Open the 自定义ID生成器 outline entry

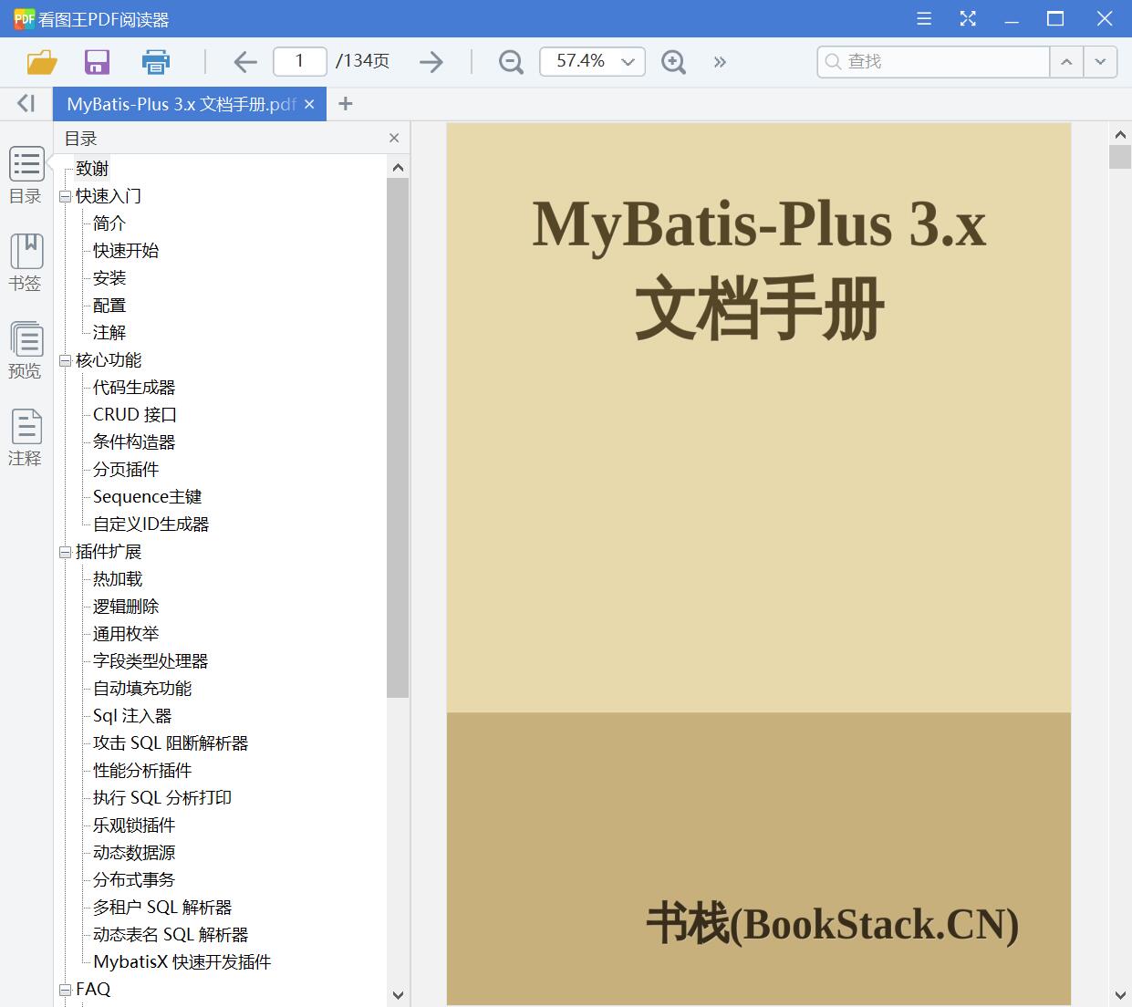click(x=151, y=524)
